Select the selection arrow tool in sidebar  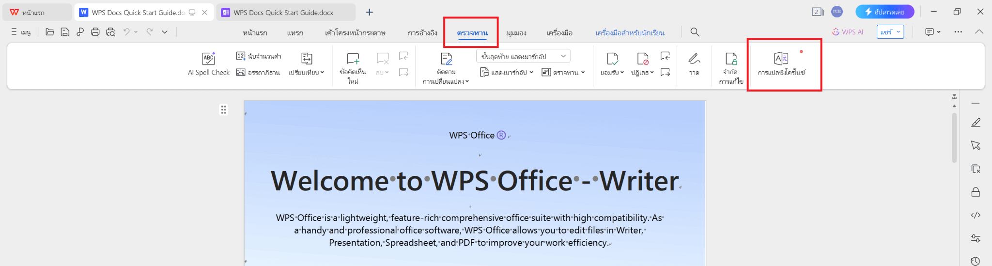pyautogui.click(x=976, y=145)
